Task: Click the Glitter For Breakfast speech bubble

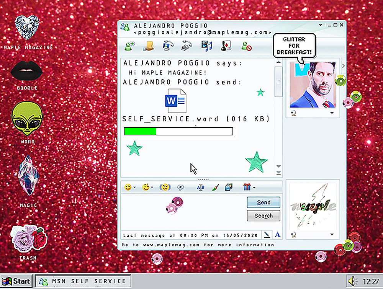Action: (x=294, y=46)
